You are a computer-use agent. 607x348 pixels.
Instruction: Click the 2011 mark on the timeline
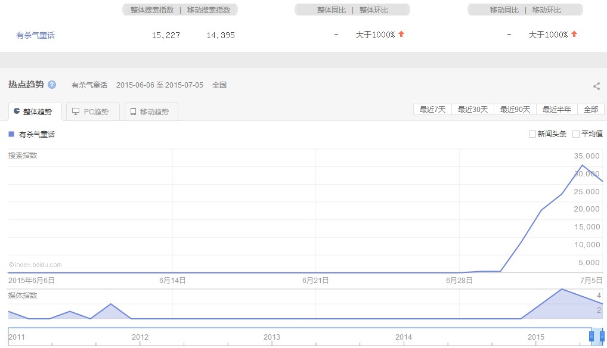17,337
